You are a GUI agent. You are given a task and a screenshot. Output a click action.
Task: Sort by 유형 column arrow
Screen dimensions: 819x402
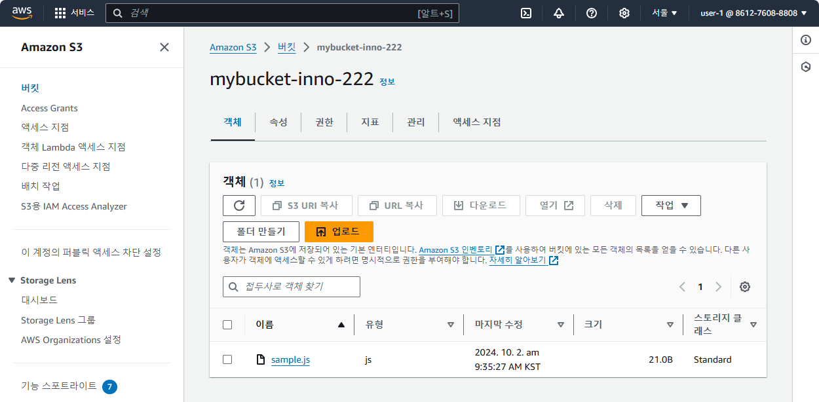451,325
